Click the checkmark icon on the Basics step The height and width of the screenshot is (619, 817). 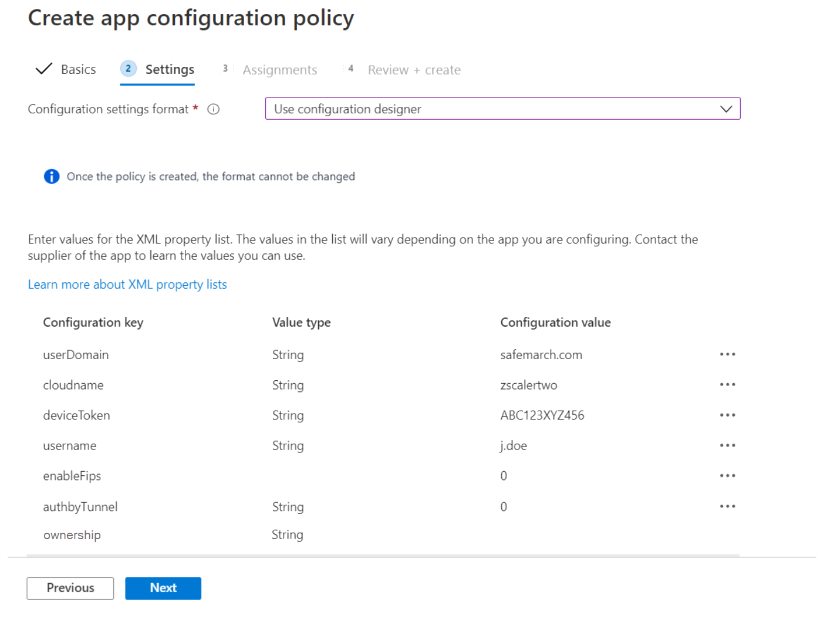(43, 69)
